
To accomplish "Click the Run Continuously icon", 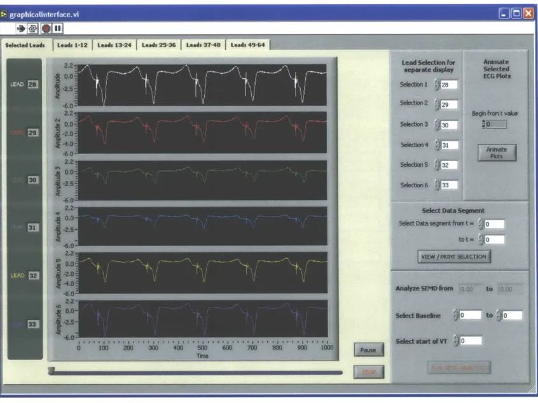I will tap(33, 29).
